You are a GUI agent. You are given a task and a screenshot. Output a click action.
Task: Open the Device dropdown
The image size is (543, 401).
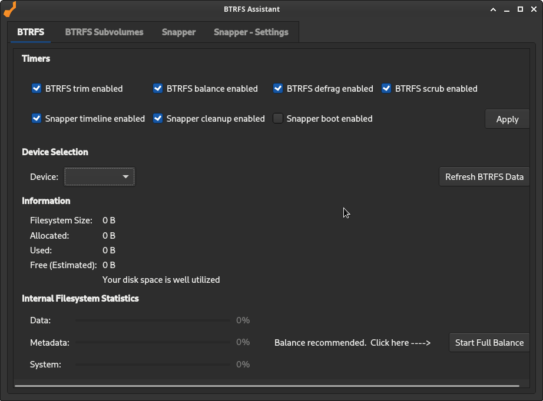(x=100, y=176)
